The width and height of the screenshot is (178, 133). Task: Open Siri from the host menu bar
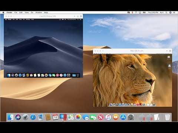[x=170, y=13]
